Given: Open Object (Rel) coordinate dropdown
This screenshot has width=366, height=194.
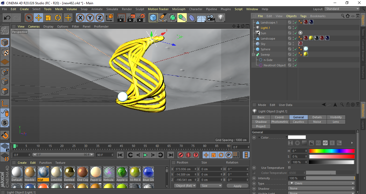Looking at the screenshot, I should pos(185,186).
